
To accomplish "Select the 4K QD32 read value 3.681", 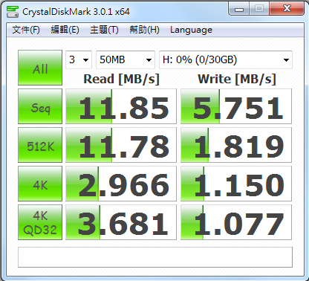I will click(x=121, y=222).
